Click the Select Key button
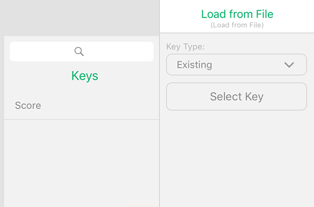Screen dimensions: 314x207 tap(236, 96)
